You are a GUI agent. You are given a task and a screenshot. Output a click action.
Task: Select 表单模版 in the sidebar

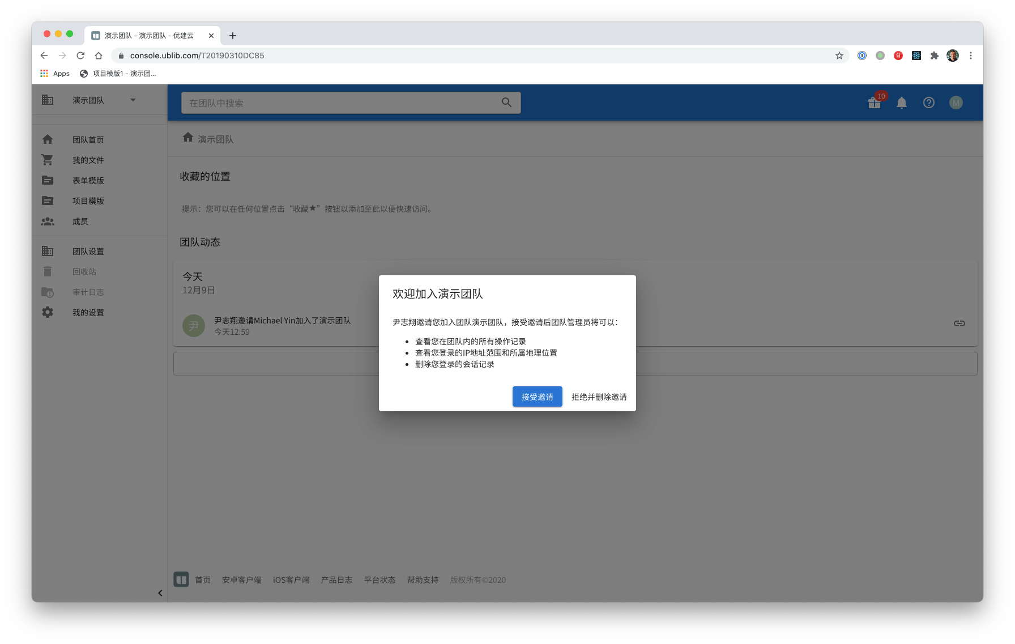pyautogui.click(x=88, y=181)
